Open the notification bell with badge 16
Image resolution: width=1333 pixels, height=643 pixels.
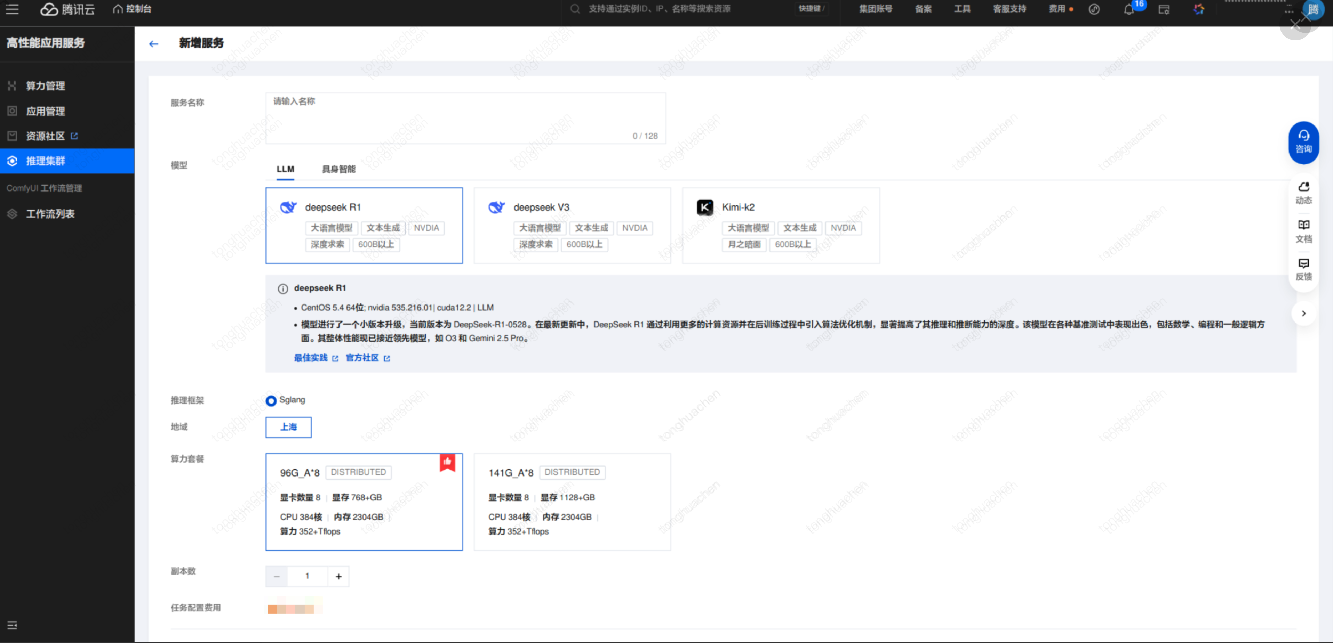click(x=1128, y=9)
